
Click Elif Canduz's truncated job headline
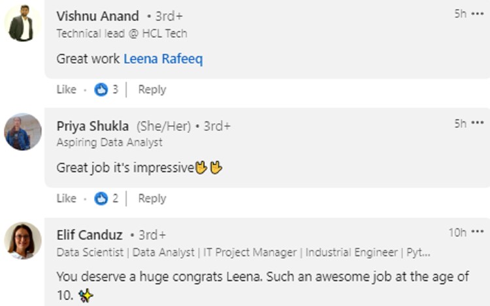pyautogui.click(x=243, y=252)
